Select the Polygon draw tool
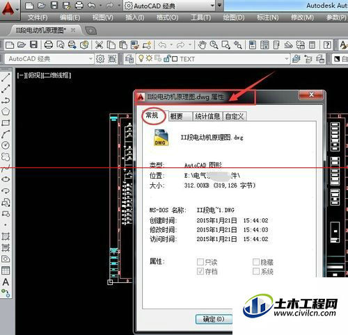Viewport: 348px width, 335px height. tap(6, 111)
